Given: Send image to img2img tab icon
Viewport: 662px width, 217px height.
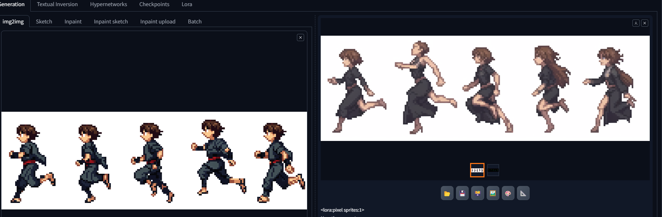Looking at the screenshot, I should (493, 193).
